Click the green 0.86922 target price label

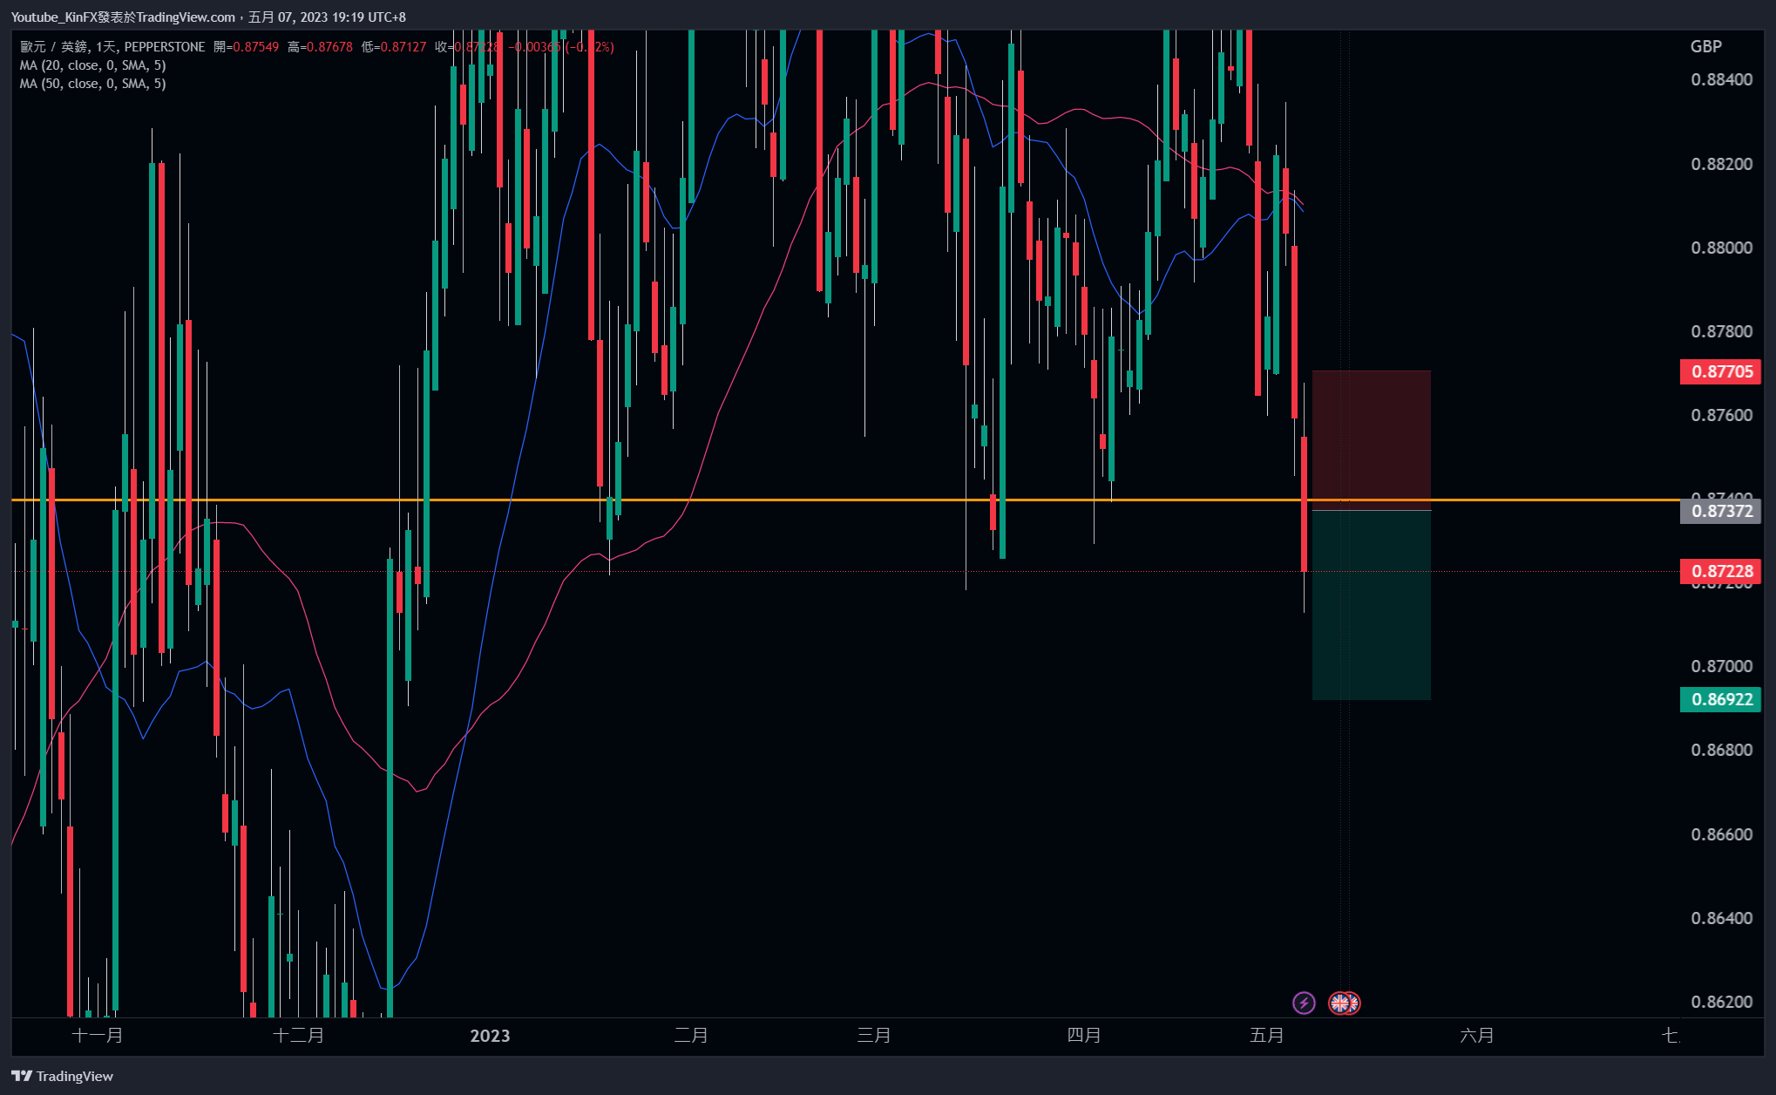[1721, 699]
